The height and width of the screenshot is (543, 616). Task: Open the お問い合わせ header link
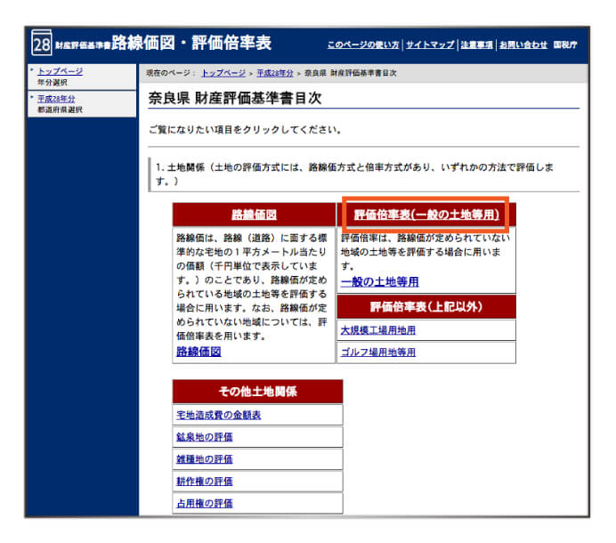tap(523, 45)
